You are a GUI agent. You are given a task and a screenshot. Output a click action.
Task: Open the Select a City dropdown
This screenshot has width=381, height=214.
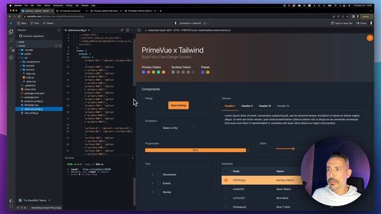[178, 128]
